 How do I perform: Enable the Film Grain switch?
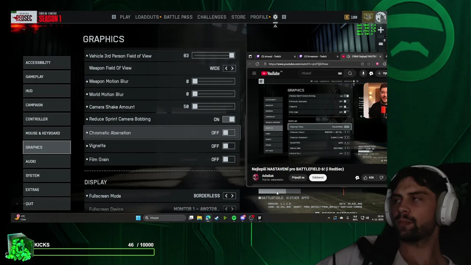pos(229,159)
